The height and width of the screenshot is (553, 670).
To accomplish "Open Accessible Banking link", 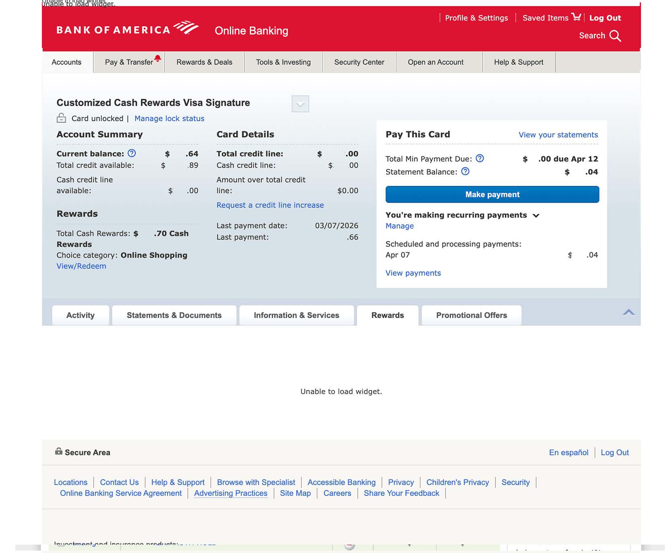I will [341, 482].
